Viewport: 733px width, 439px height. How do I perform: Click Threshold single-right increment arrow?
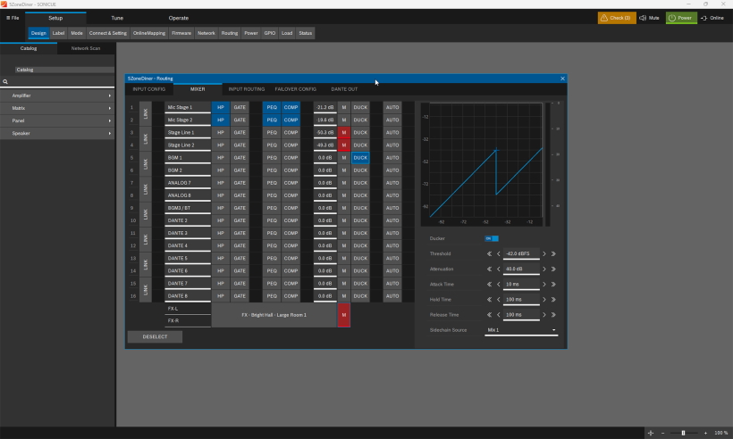click(544, 253)
